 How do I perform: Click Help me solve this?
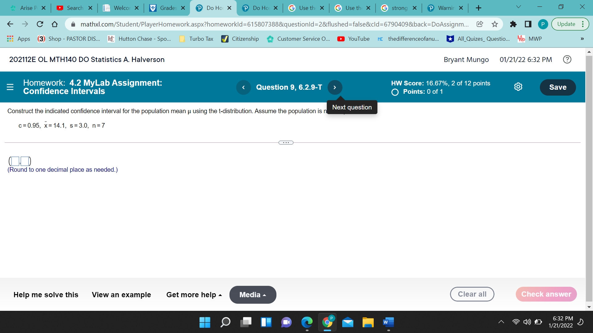click(x=46, y=295)
